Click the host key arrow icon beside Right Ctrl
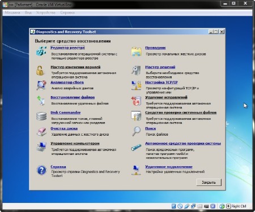This screenshot has width=255, height=212. click(228, 206)
